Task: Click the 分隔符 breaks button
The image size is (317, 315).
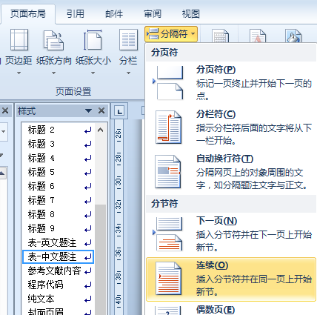Action: [x=171, y=34]
